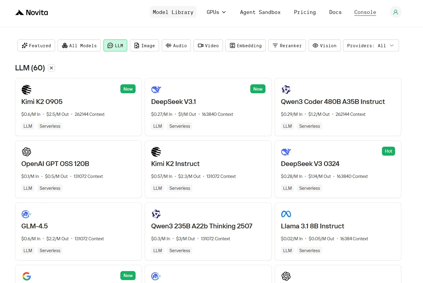Click the Kimi K2 0905 logo icon
This screenshot has width=423, height=283.
(x=26, y=89)
